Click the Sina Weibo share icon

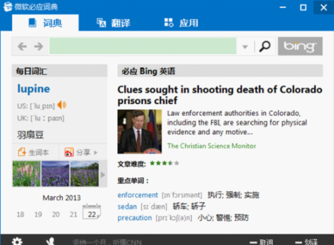pyautogui.click(x=69, y=152)
